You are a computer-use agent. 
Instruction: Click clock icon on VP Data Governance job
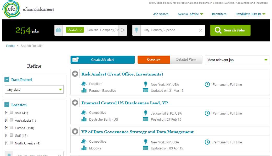pyautogui.click(x=207, y=142)
